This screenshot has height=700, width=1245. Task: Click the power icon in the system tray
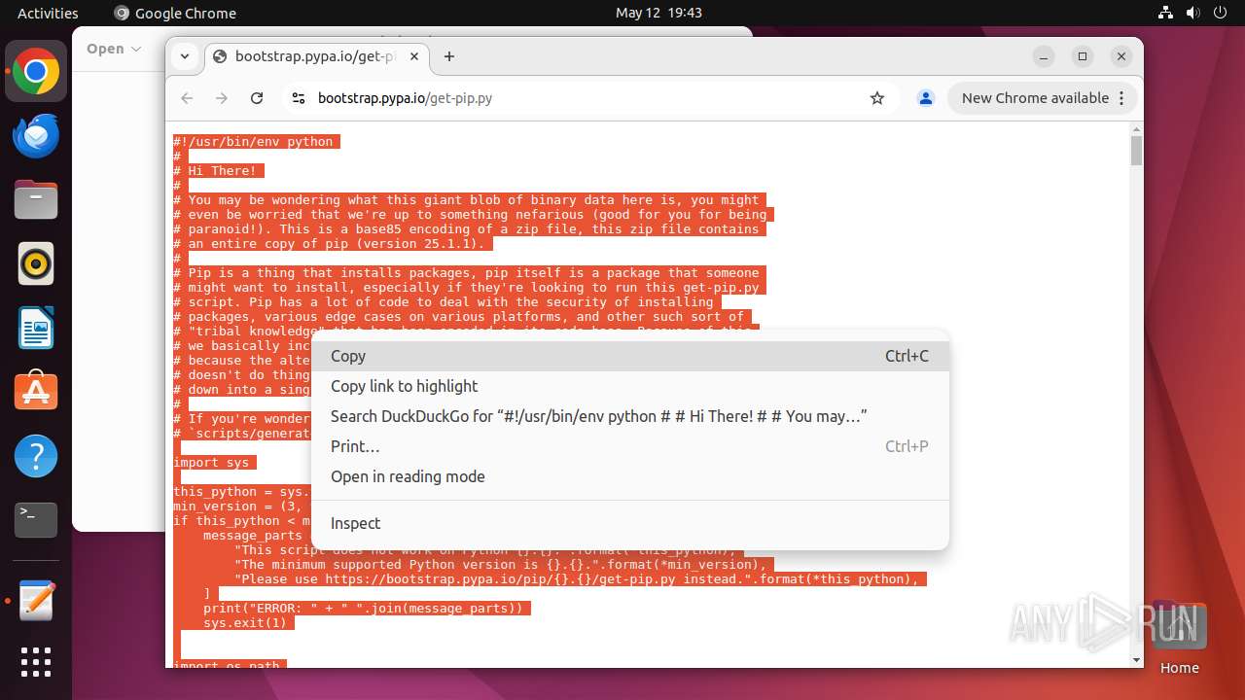point(1220,13)
